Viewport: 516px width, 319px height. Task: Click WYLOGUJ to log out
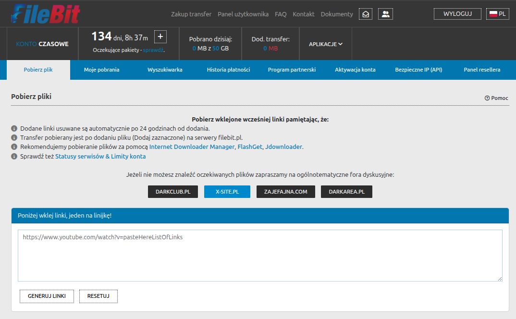pos(456,14)
